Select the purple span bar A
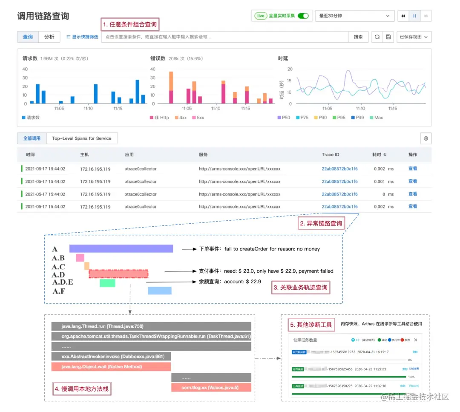This screenshot has height=412, width=460. click(121, 249)
